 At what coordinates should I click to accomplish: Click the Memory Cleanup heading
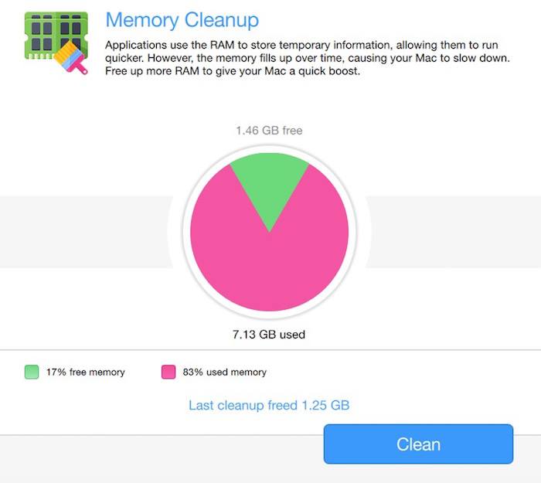[x=182, y=19]
